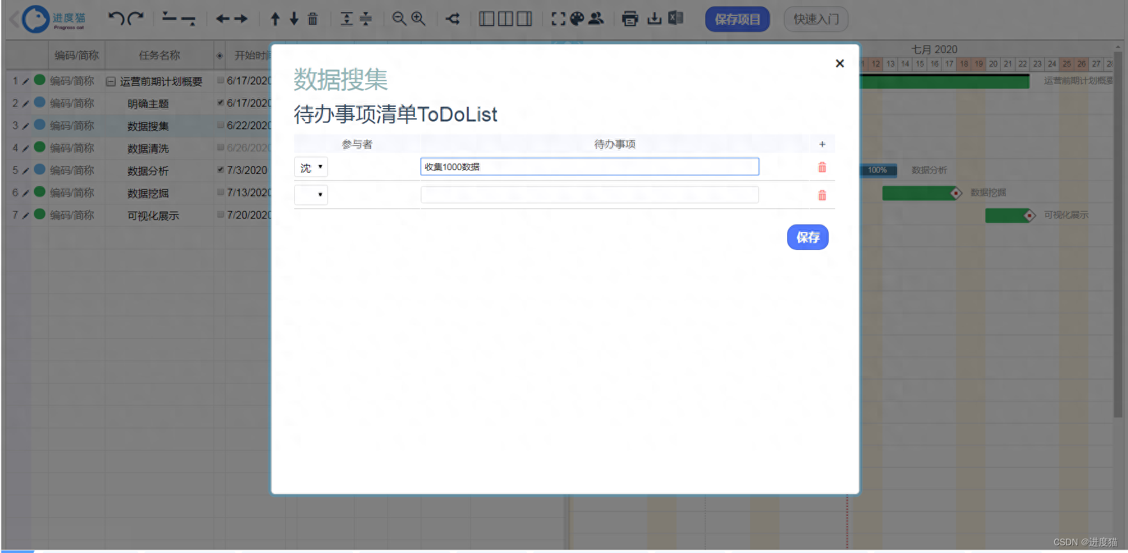Toggle milestone checkbox for 可视化展示 row
The width and height of the screenshot is (1128, 553).
[221, 215]
